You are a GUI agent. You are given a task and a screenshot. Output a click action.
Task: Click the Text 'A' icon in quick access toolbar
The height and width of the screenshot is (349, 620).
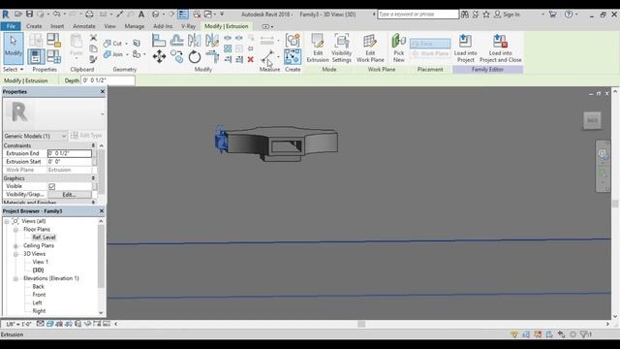tap(141, 15)
